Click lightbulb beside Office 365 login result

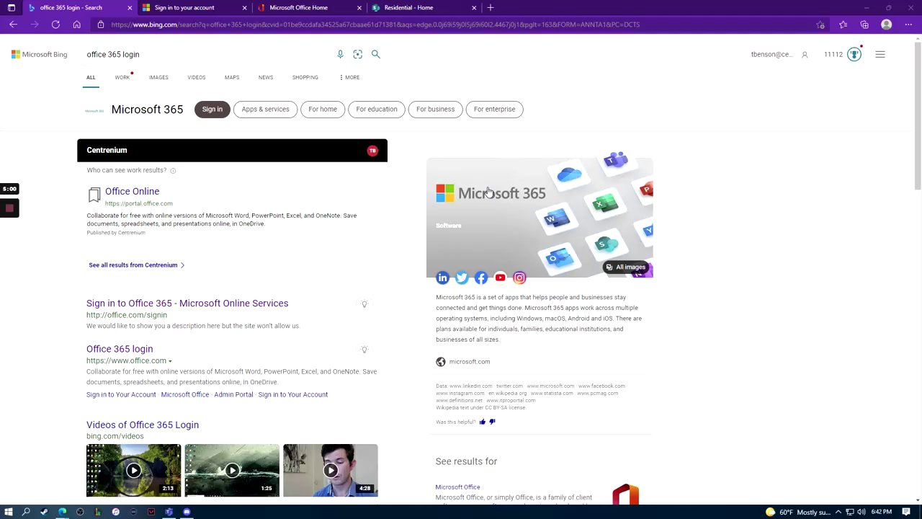tap(364, 350)
